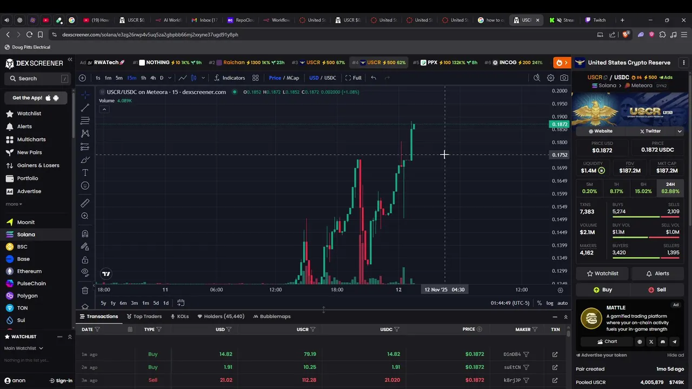Select the crosshair cursor tool
This screenshot has height=389, width=692.
point(85,95)
